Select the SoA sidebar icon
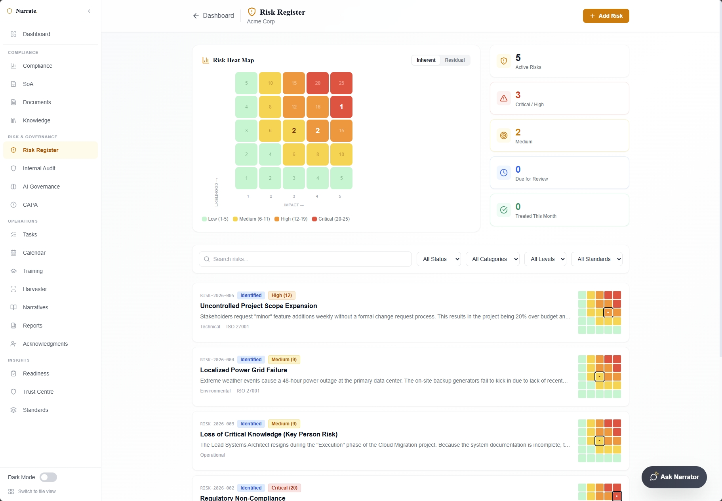Viewport: 722px width, 501px height. tap(13, 84)
